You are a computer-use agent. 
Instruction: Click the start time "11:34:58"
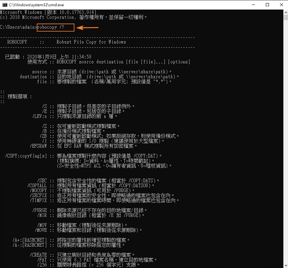[81, 57]
